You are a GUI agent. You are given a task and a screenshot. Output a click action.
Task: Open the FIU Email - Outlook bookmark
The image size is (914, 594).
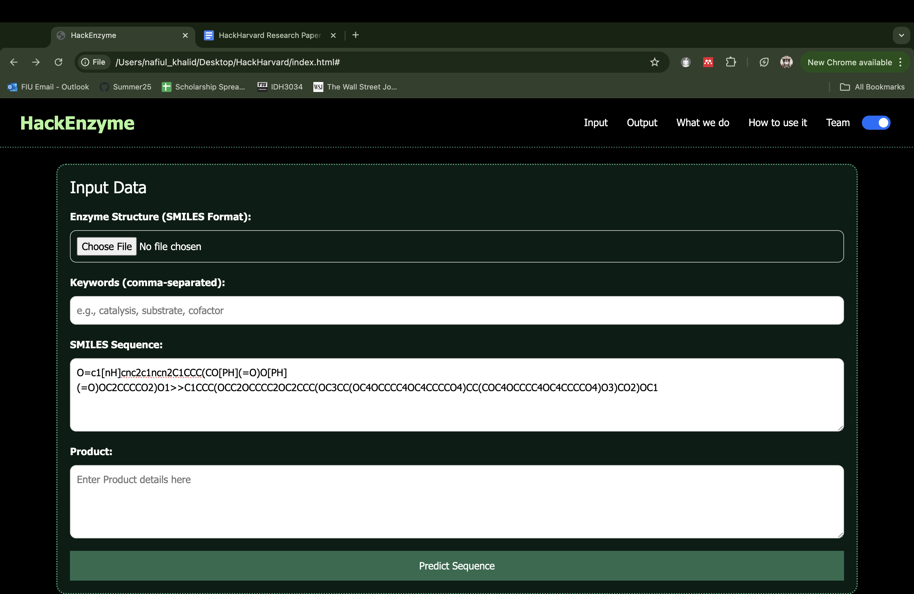coord(48,87)
